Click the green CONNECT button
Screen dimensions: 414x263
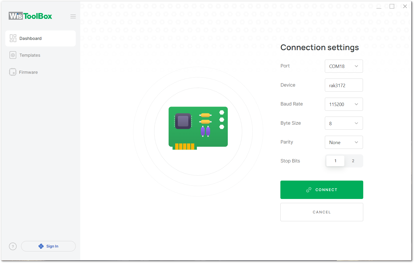click(322, 190)
